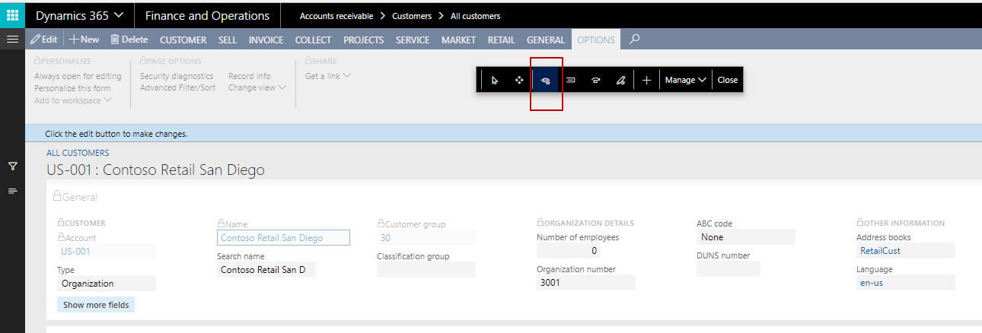Click the Search name field
Screen dimensions: 982x333
point(266,269)
